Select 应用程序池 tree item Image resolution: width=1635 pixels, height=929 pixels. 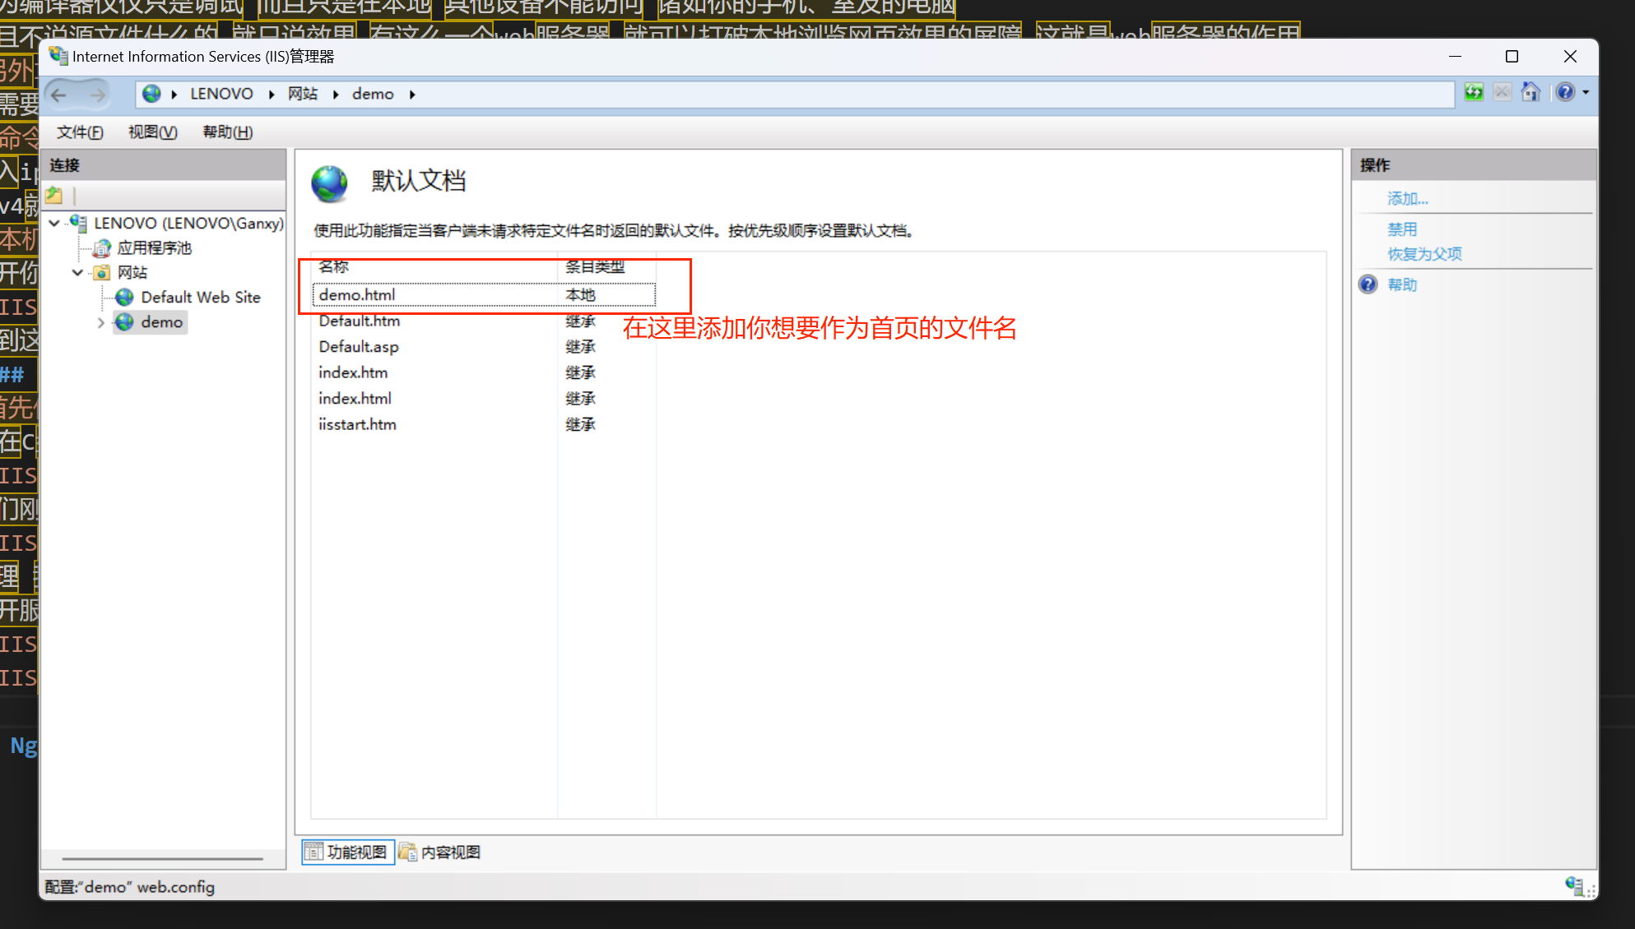click(x=154, y=248)
